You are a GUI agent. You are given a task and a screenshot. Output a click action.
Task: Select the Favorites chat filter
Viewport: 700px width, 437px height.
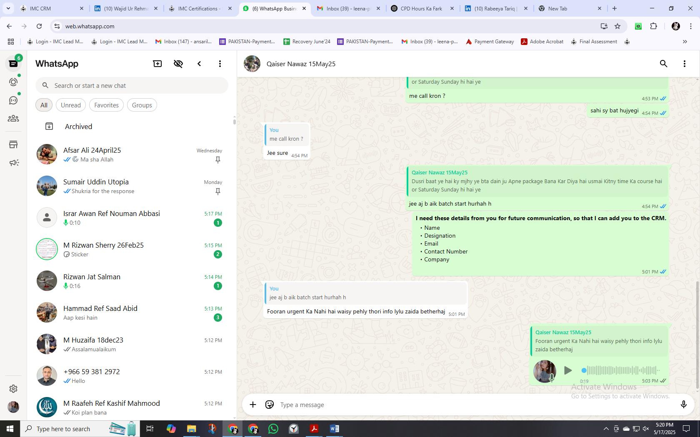pyautogui.click(x=106, y=105)
